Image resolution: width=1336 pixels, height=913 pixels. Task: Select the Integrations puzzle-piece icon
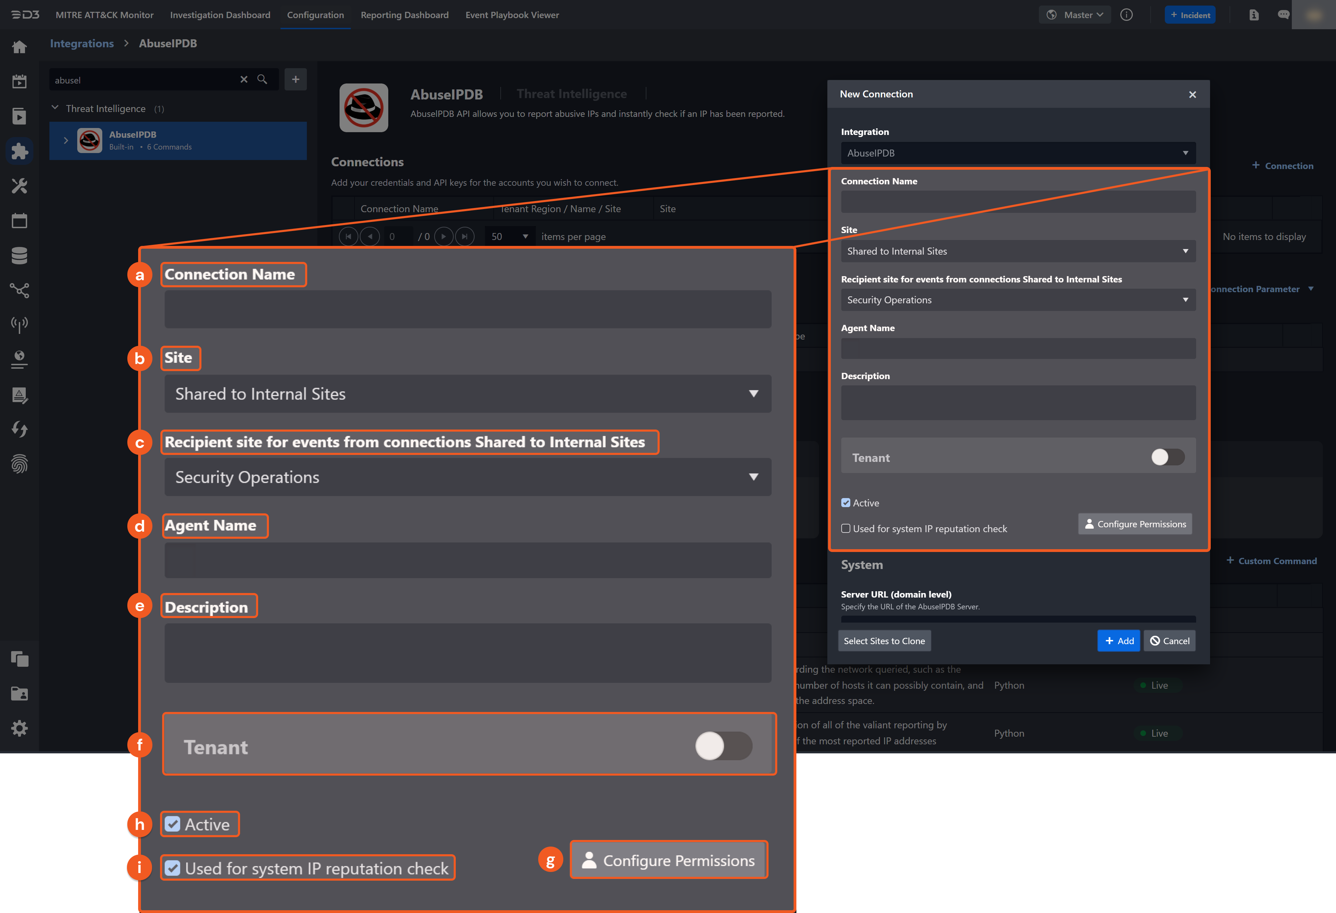[x=19, y=151]
